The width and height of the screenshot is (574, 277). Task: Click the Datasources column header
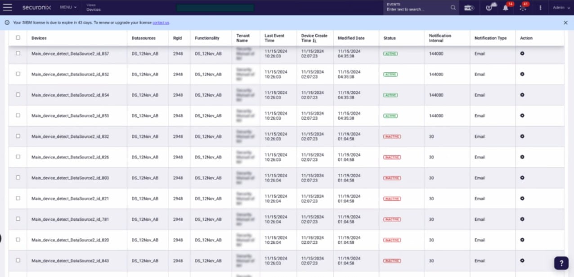point(143,38)
